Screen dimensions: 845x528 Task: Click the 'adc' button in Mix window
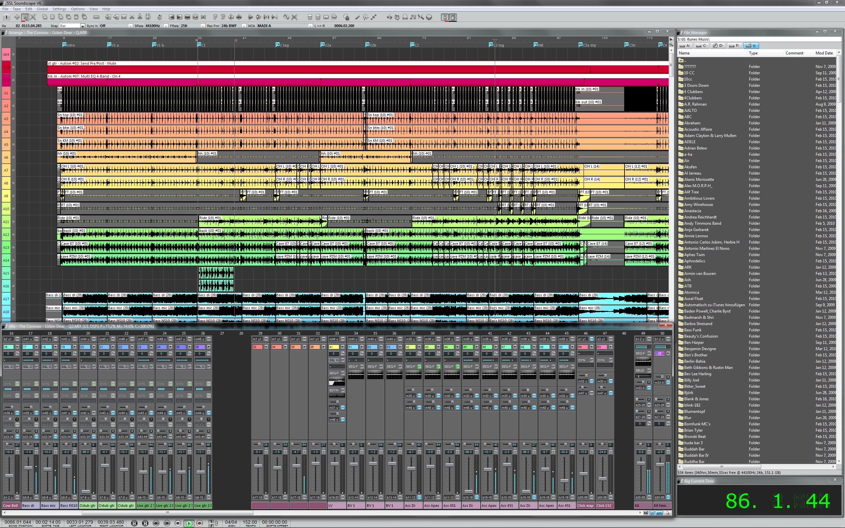[659, 513]
